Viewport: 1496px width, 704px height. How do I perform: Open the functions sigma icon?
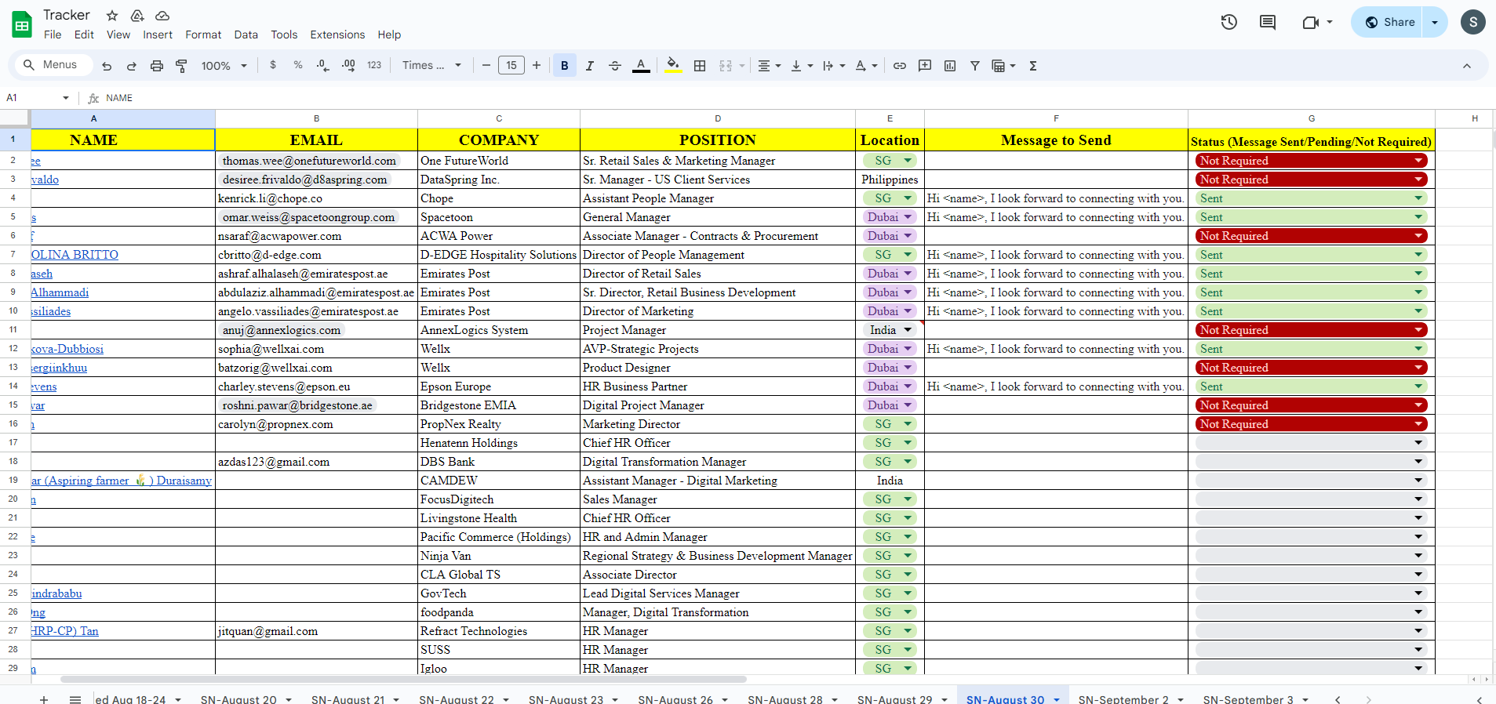pos(1033,66)
